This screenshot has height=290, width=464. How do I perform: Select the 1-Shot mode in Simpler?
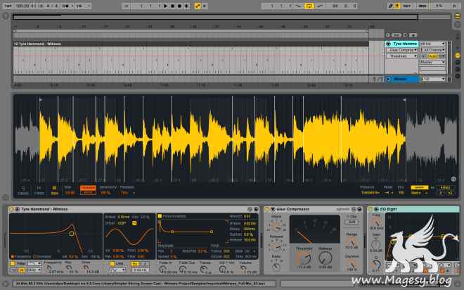point(39,191)
